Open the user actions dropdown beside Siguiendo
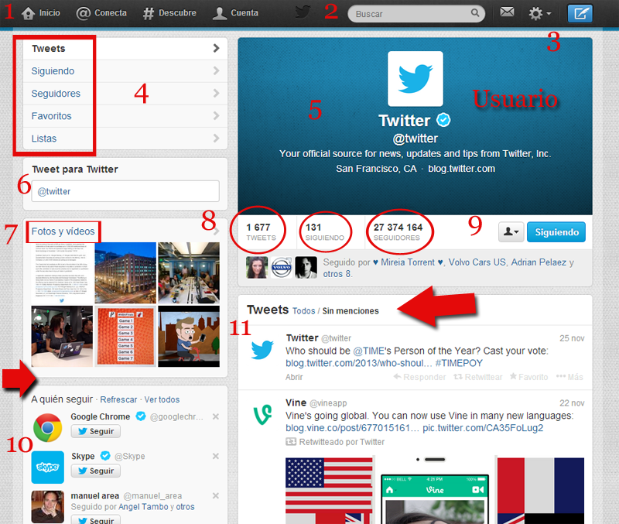 511,232
